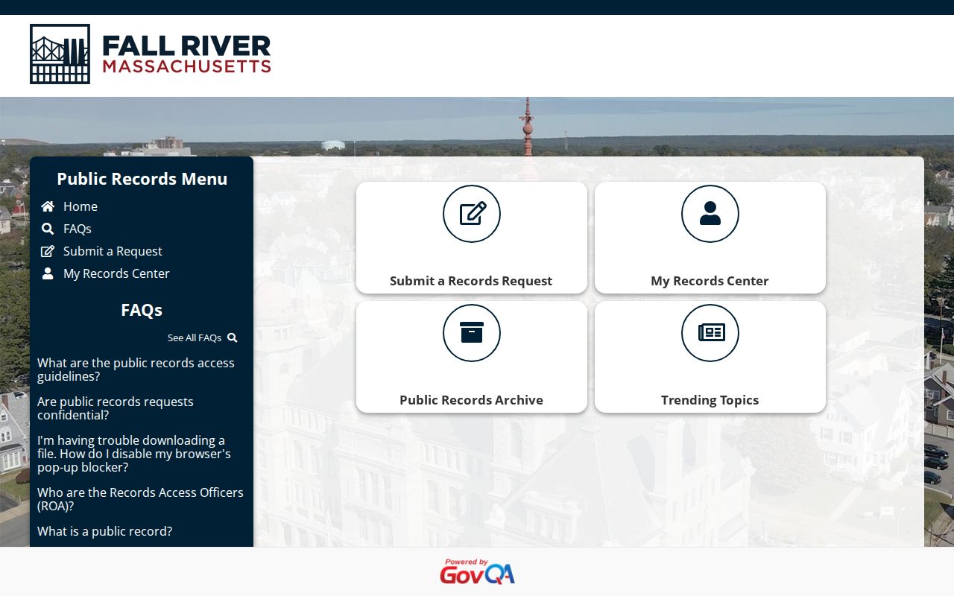Screen dimensions: 954x596
Task: Click the Submit a Request pencil icon
Action: click(x=48, y=251)
